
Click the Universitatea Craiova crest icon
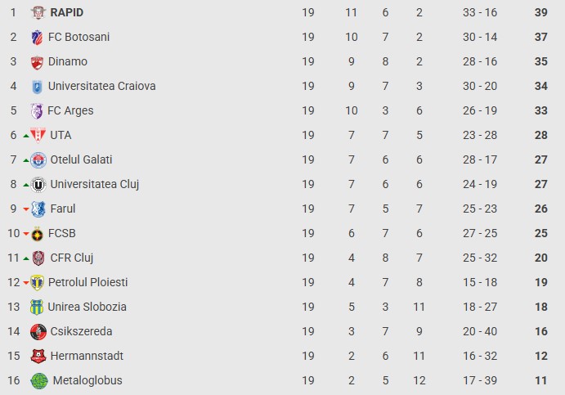(x=37, y=87)
